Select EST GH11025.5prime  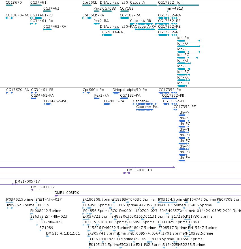point(159,225)
